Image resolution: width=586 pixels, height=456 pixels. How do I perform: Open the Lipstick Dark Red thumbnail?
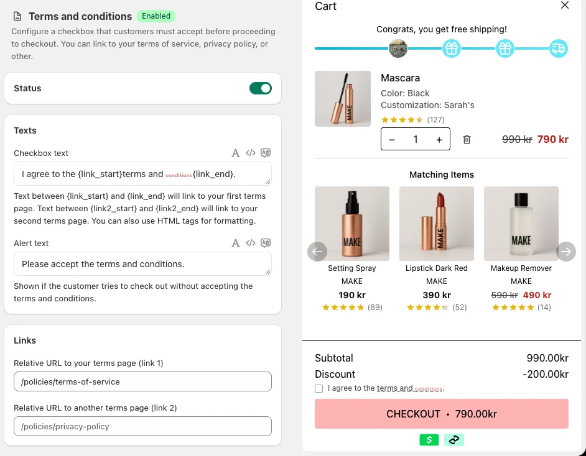pos(437,224)
